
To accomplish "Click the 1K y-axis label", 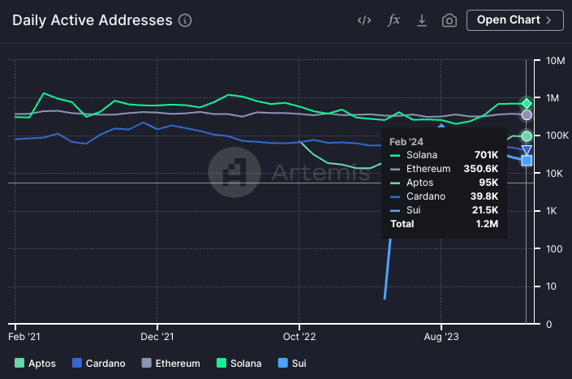I will pyautogui.click(x=551, y=211).
